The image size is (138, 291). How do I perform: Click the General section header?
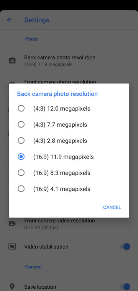[x=33, y=267]
